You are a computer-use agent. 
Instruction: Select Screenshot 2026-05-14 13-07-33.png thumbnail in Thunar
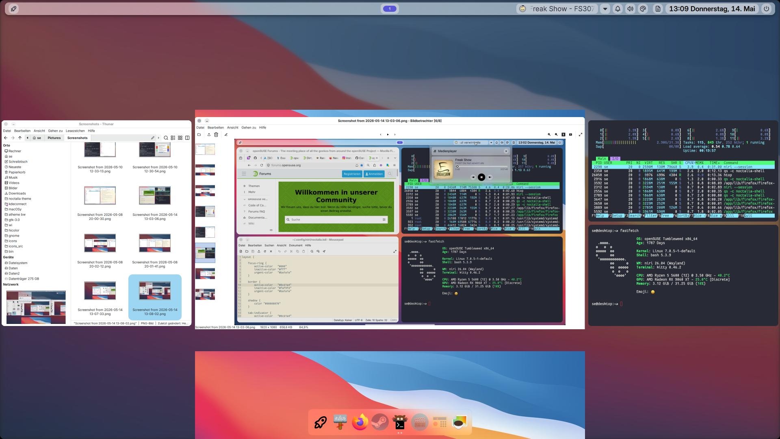click(x=100, y=291)
